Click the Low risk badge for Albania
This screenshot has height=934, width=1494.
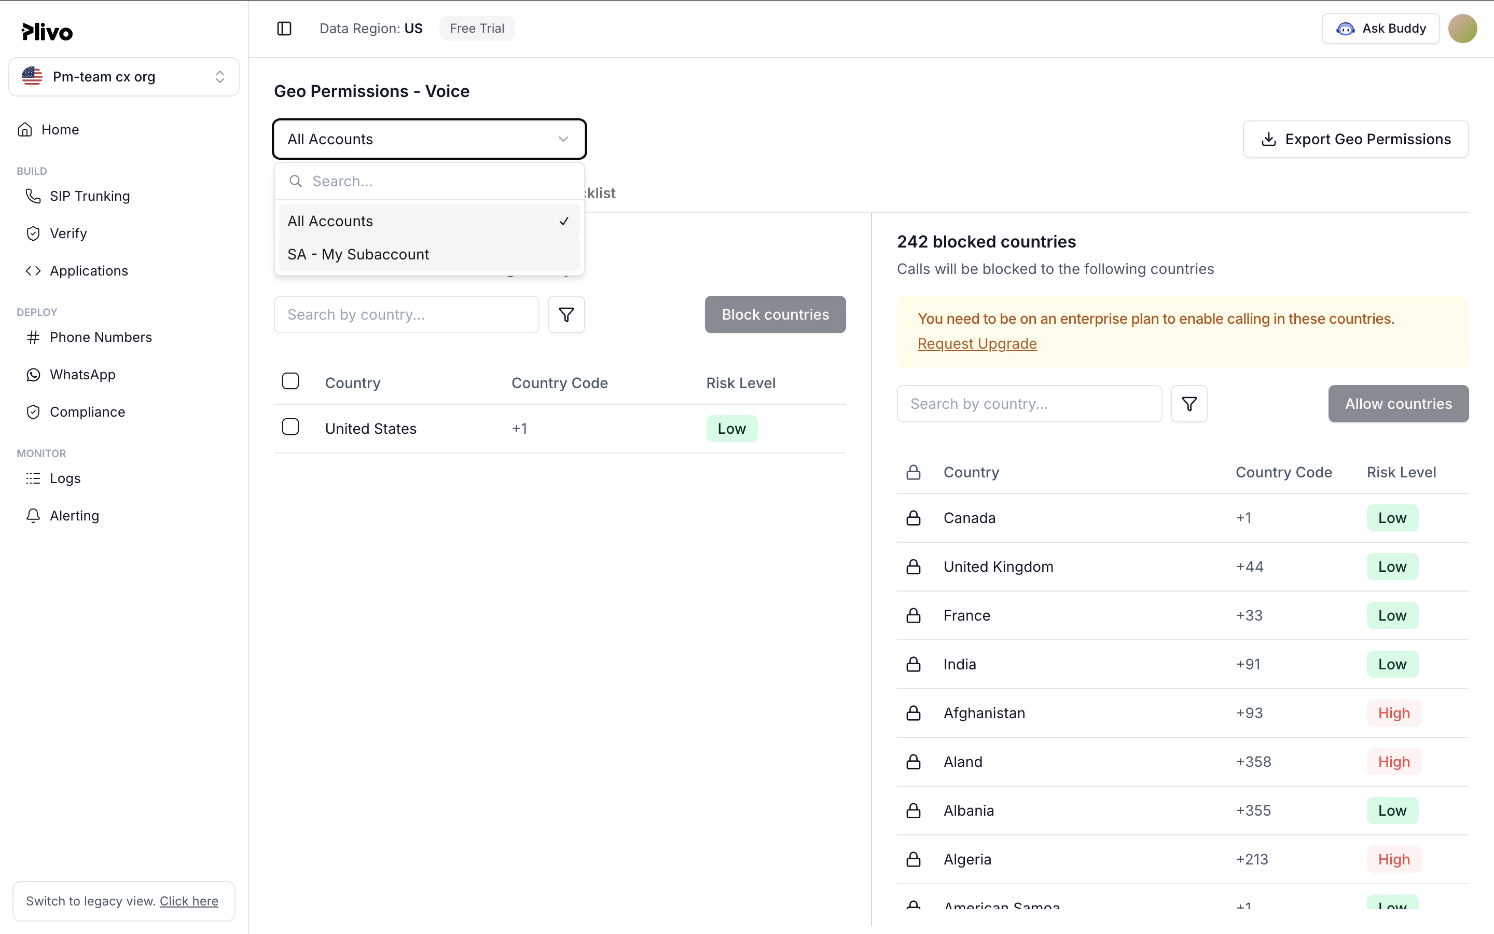coord(1392,811)
